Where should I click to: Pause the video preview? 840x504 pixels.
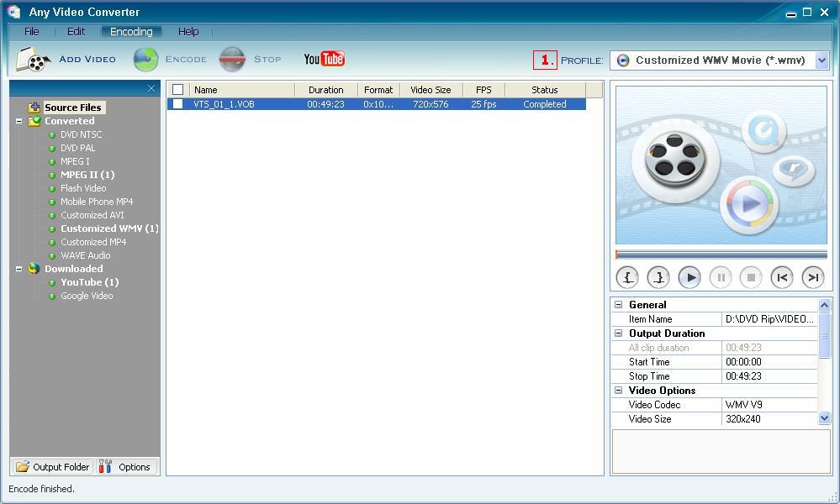click(x=721, y=277)
